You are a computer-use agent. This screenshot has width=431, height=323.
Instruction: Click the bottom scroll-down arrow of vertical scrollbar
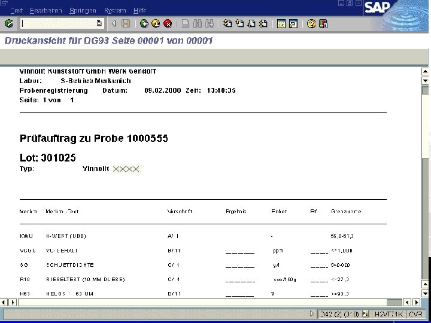tap(425, 292)
